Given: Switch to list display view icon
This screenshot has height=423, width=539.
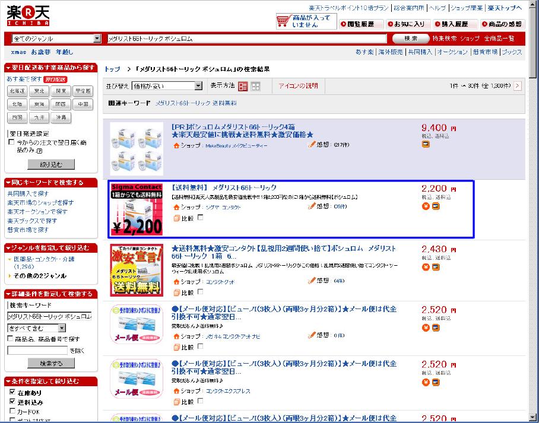Looking at the screenshot, I should tap(243, 86).
